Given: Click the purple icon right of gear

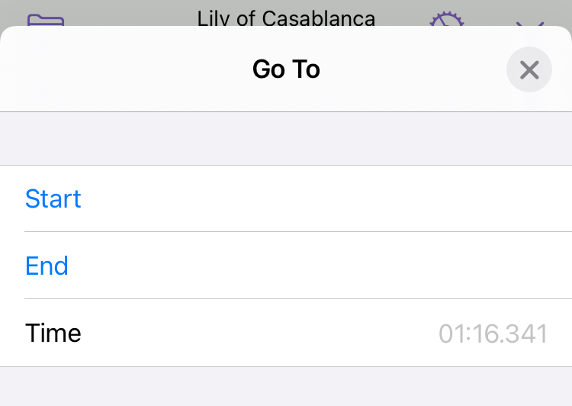Looking at the screenshot, I should pyautogui.click(x=530, y=24).
